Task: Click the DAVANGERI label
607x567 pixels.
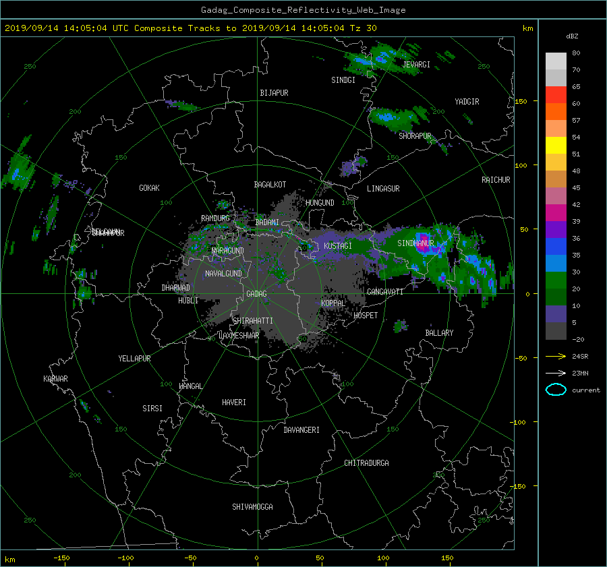Action: tap(301, 430)
